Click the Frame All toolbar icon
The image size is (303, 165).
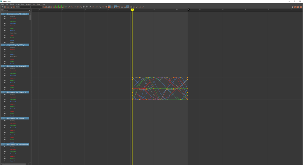click(x=44, y=7)
